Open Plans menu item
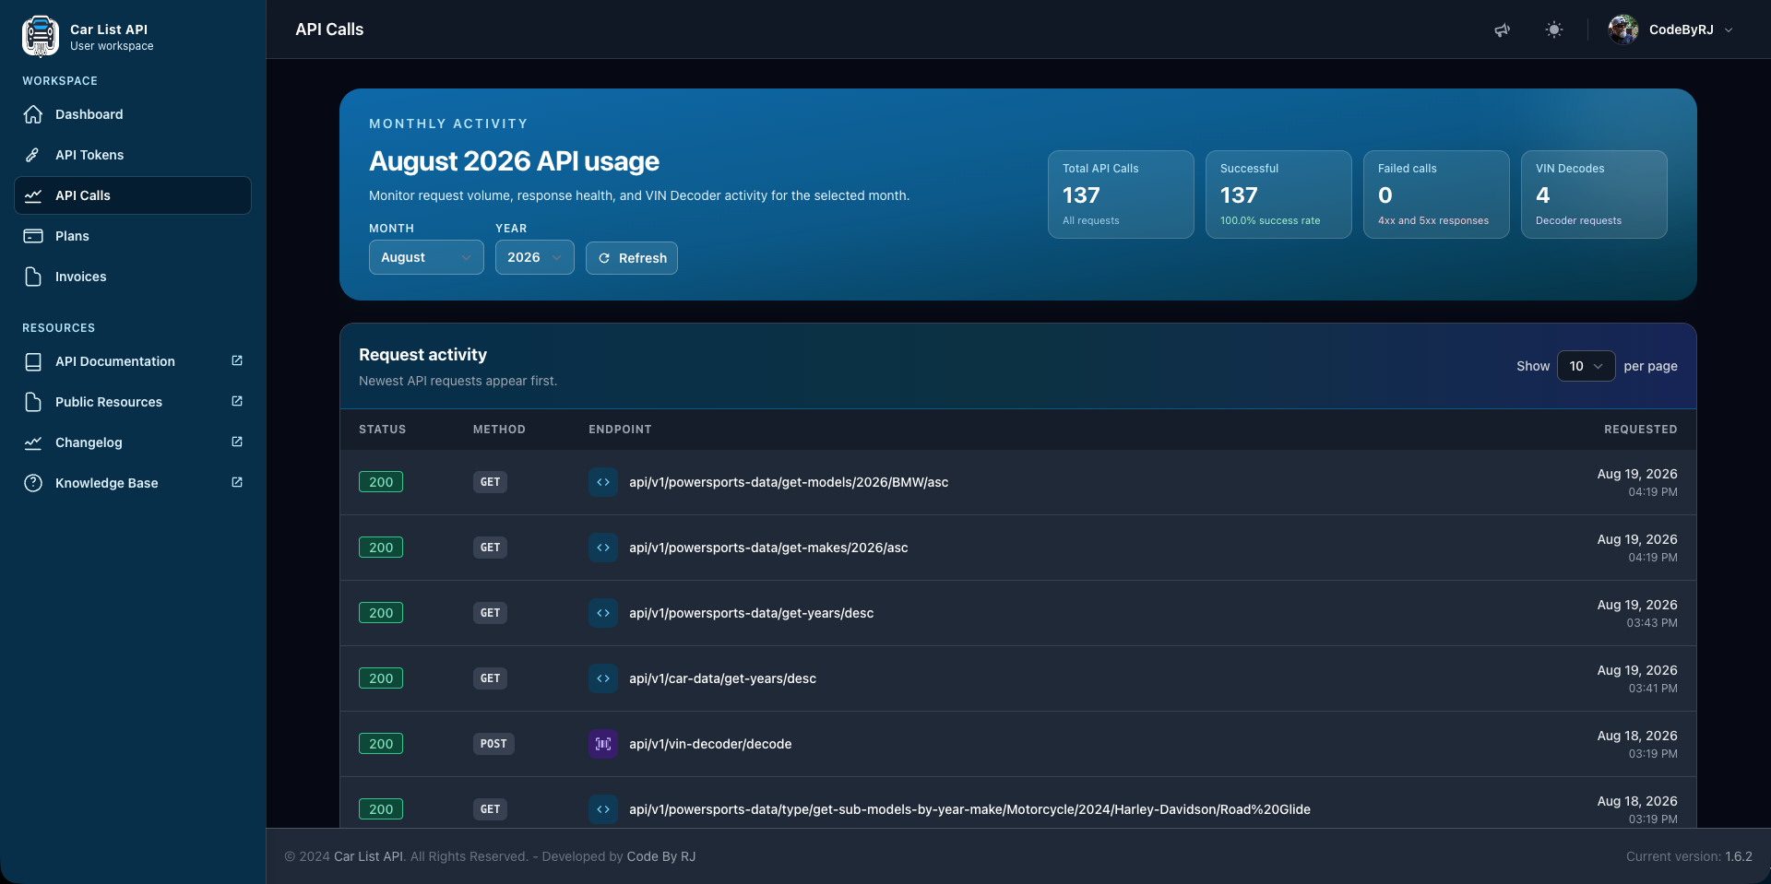 point(133,236)
